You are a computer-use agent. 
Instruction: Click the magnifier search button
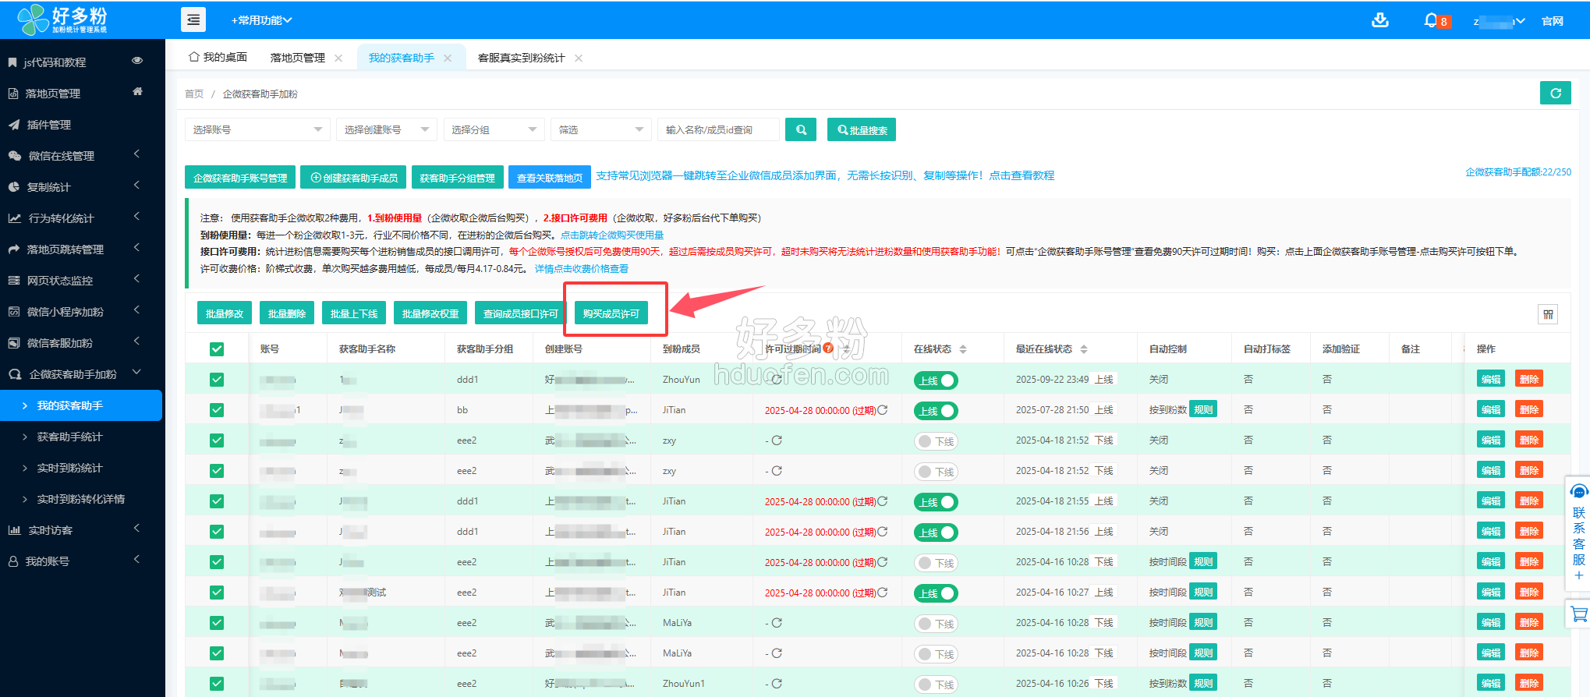801,129
